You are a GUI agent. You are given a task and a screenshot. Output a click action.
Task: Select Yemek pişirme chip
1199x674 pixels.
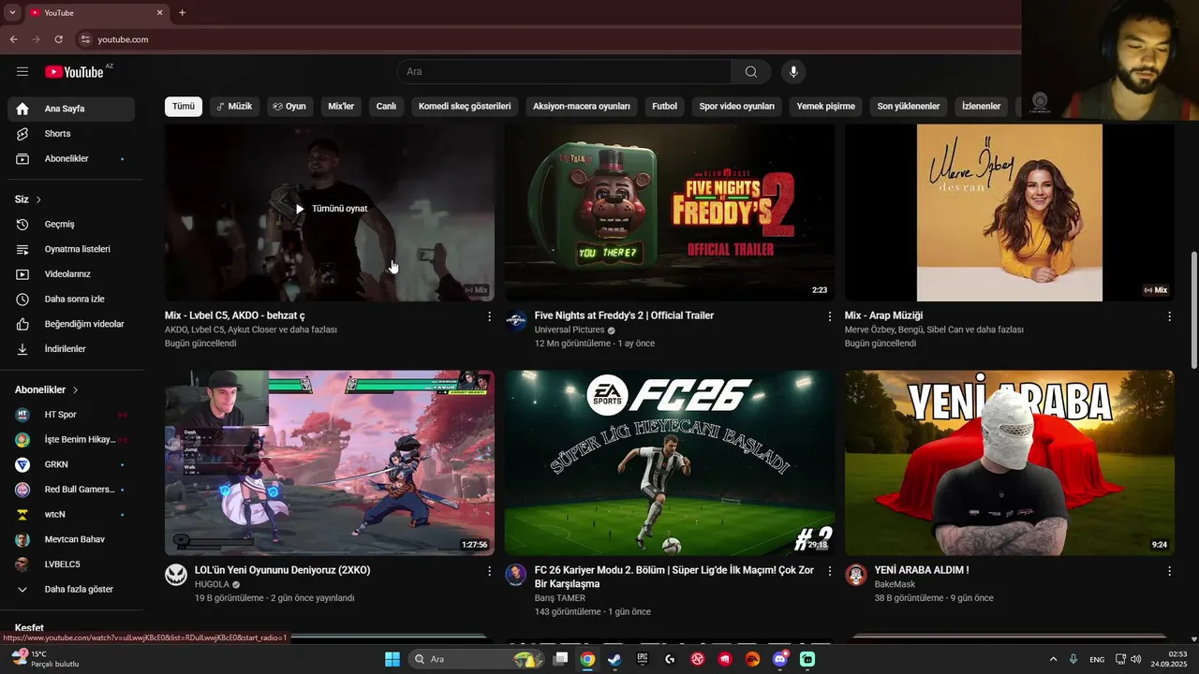coord(825,107)
